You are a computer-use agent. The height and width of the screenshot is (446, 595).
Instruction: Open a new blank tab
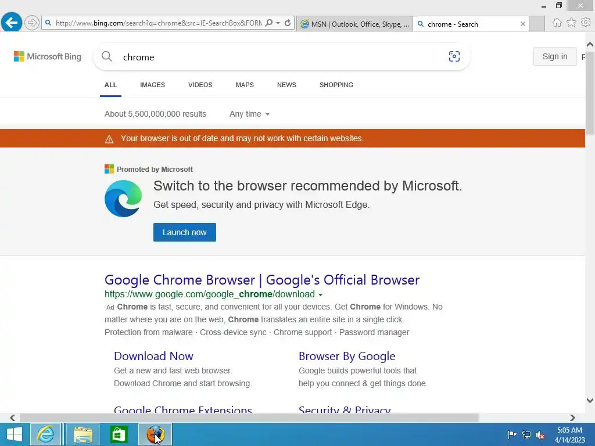click(x=536, y=24)
